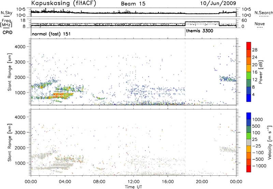
Task: Click the "08:00" time tick label
Action: click(99, 182)
